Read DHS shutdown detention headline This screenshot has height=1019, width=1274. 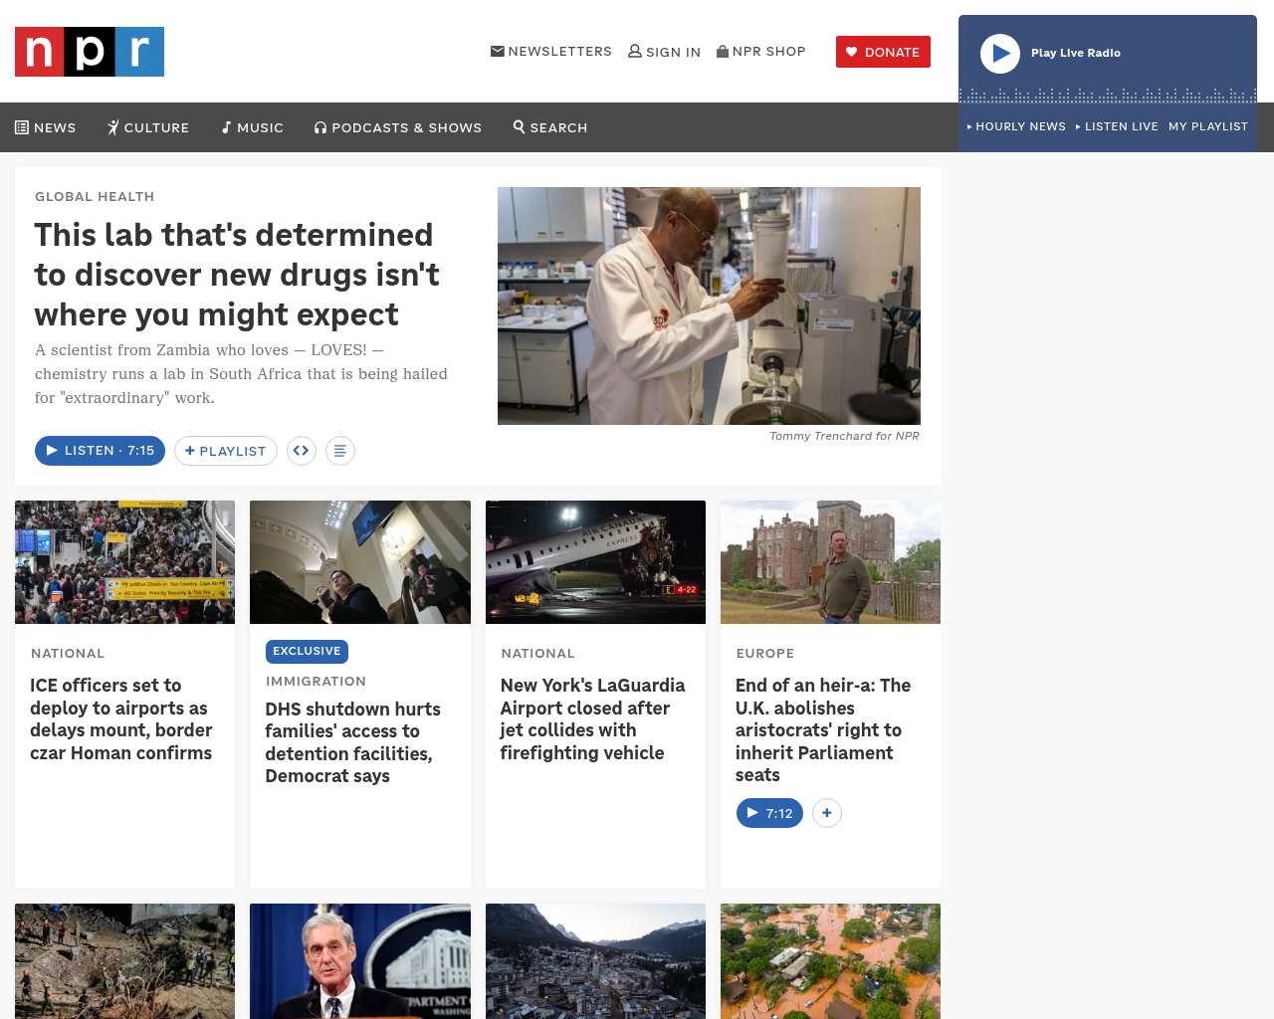[352, 742]
